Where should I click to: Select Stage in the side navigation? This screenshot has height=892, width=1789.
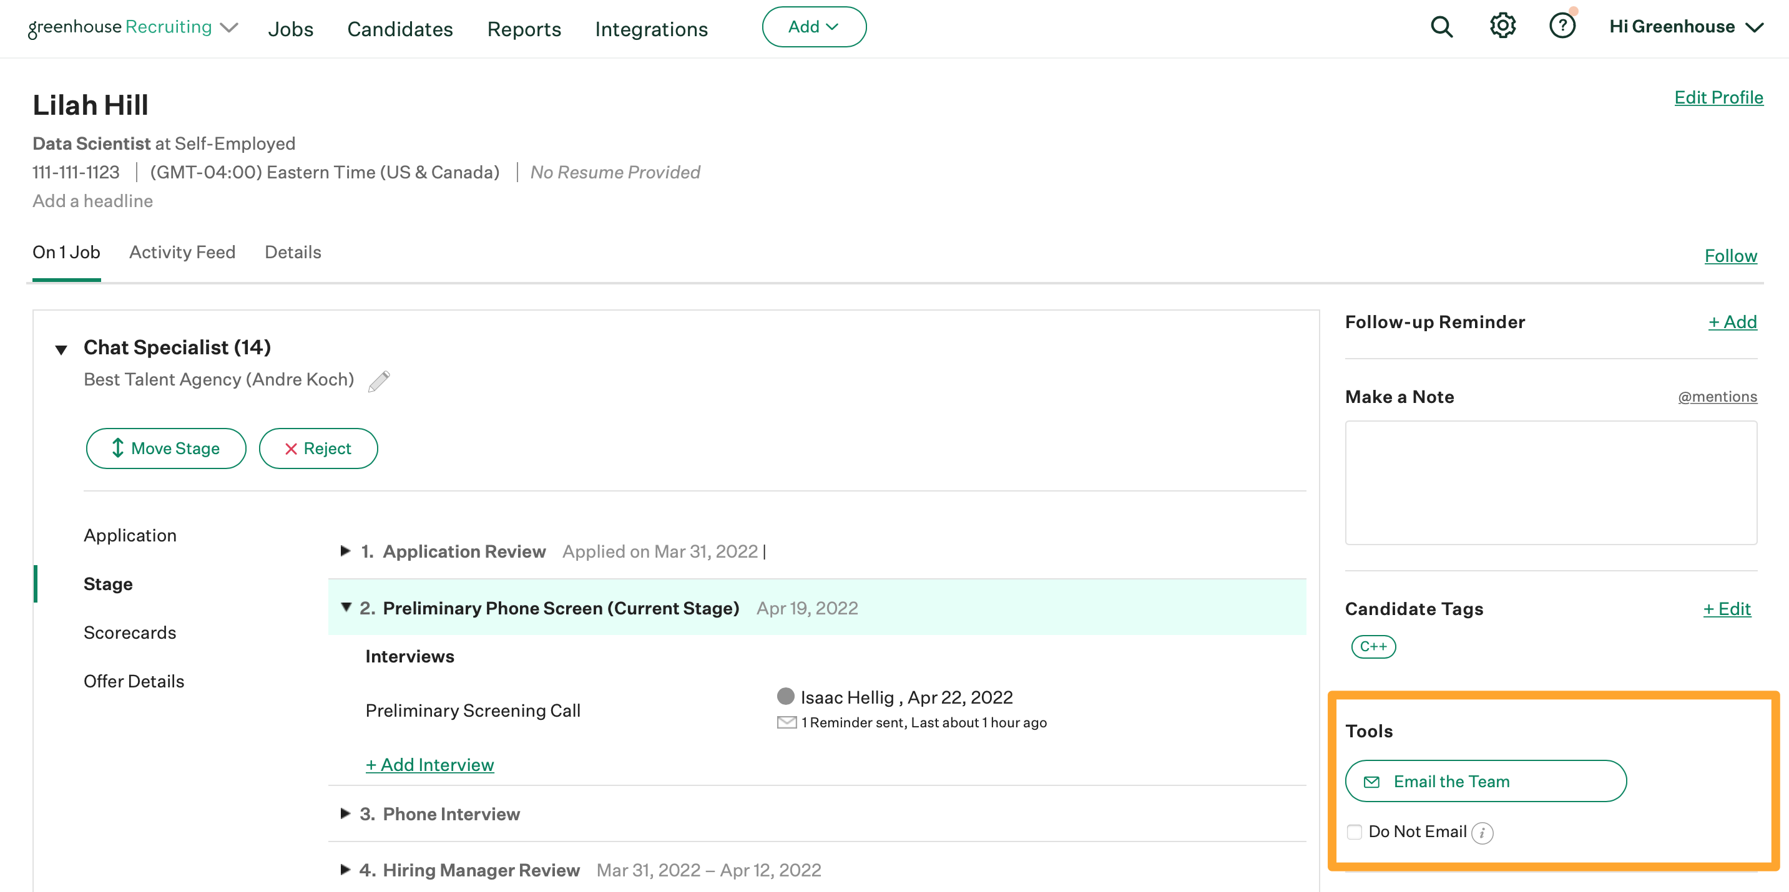[x=107, y=584]
